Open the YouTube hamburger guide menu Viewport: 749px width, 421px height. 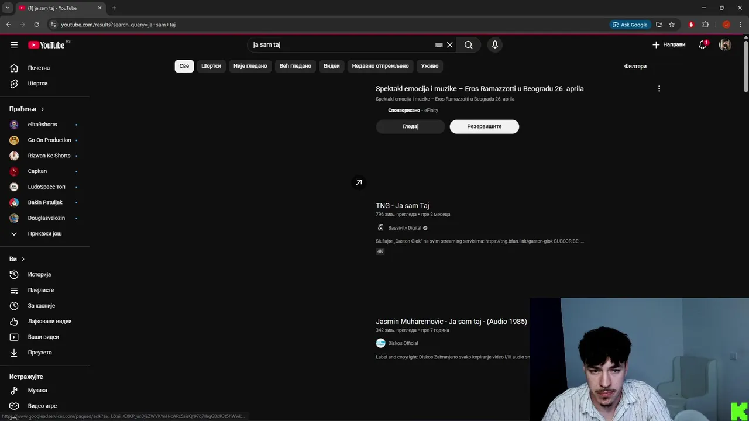[14, 45]
